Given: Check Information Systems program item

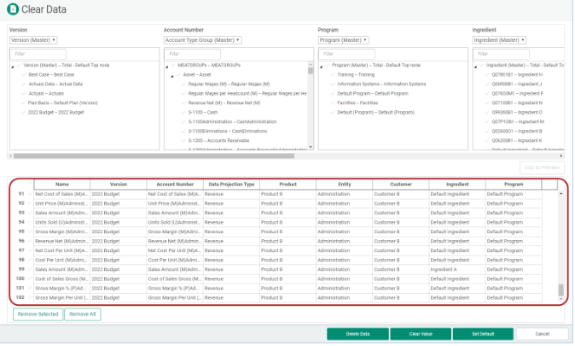Looking at the screenshot, I should point(333,84).
